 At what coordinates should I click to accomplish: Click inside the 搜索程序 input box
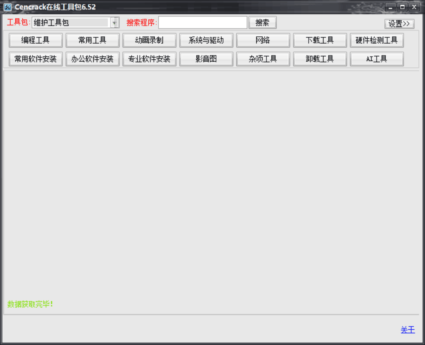(x=202, y=22)
